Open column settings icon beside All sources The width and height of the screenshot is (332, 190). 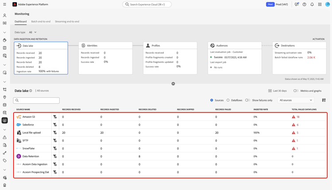(x=324, y=100)
